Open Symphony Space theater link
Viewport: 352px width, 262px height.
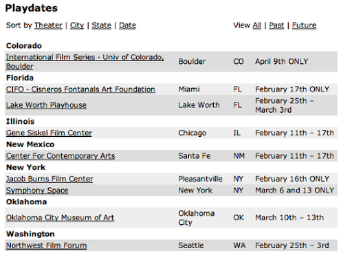[37, 190]
